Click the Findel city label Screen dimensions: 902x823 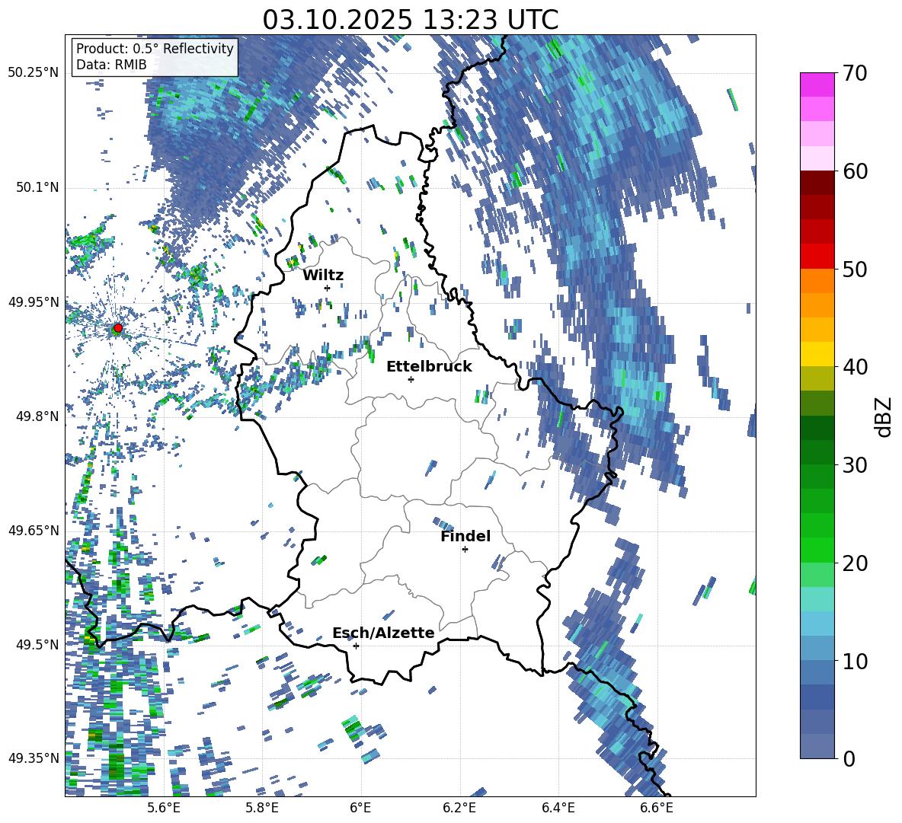(x=465, y=536)
